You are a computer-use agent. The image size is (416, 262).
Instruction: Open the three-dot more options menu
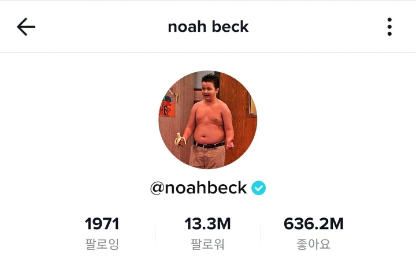pyautogui.click(x=389, y=27)
